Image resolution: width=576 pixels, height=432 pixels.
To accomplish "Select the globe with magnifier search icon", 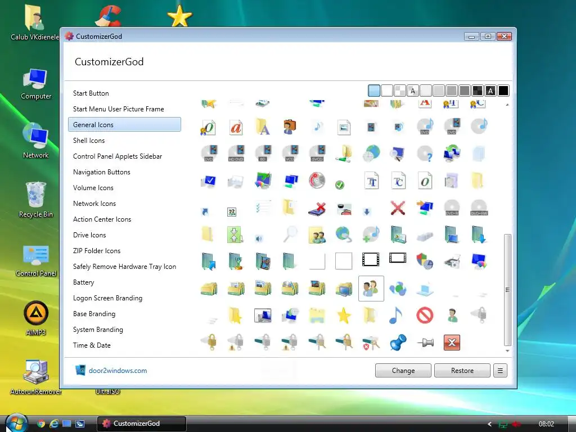I will [344, 235].
